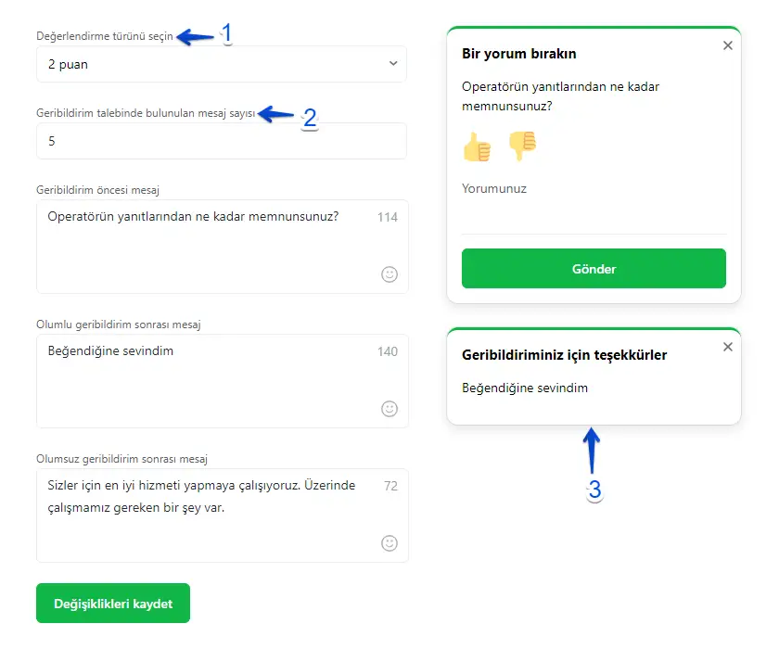Open emoji picker in pre-feedback message field
Image resolution: width=779 pixels, height=649 pixels.
(x=389, y=274)
